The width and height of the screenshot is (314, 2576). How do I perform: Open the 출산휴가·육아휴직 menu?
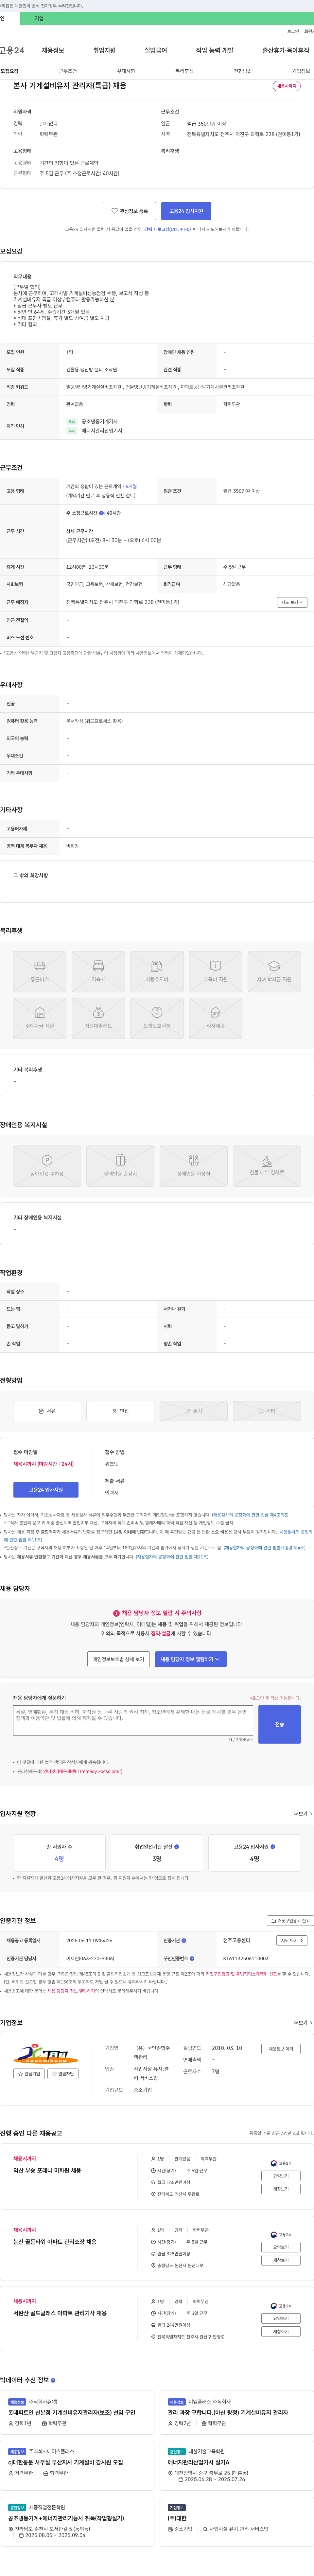click(x=286, y=50)
